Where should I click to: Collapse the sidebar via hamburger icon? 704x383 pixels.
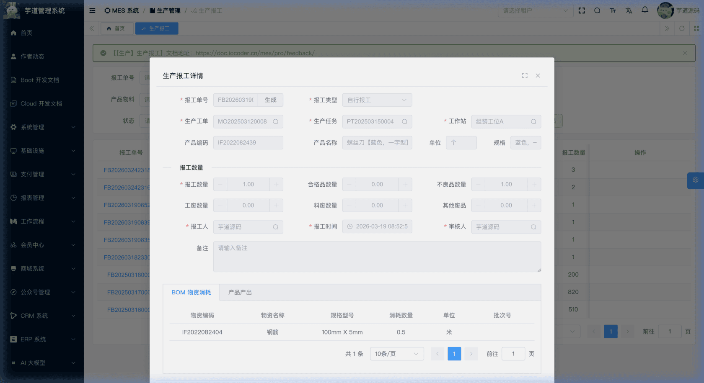pos(92,10)
